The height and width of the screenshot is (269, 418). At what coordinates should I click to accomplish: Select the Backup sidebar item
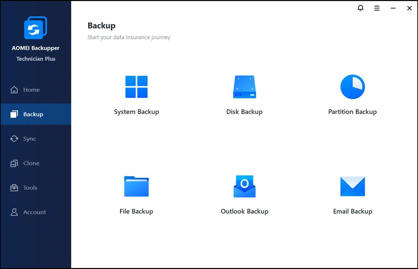33,114
